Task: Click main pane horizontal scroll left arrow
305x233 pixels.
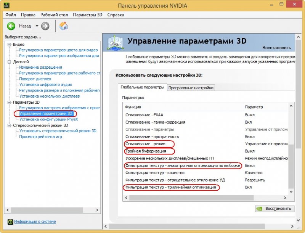Action: click(106, 227)
